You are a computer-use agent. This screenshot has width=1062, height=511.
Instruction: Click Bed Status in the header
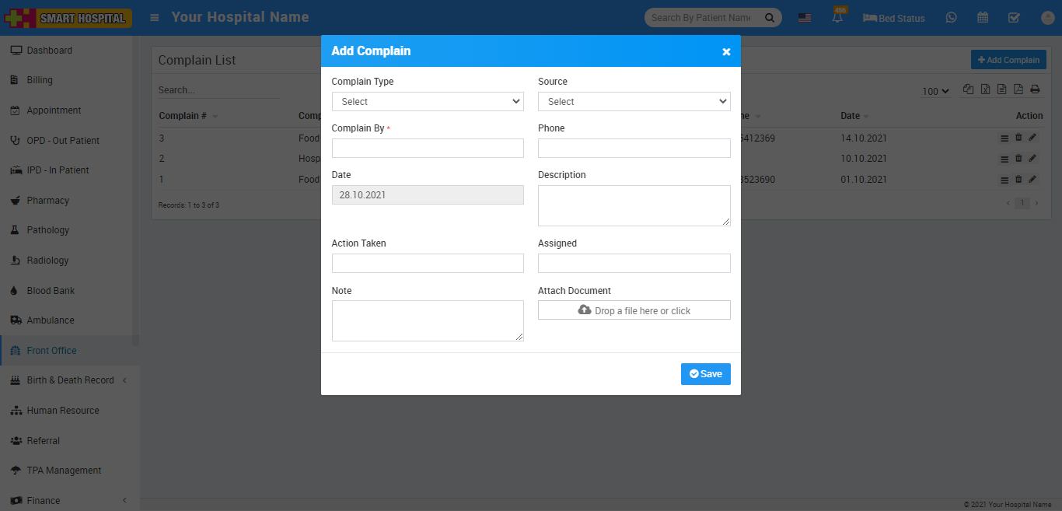click(x=894, y=18)
